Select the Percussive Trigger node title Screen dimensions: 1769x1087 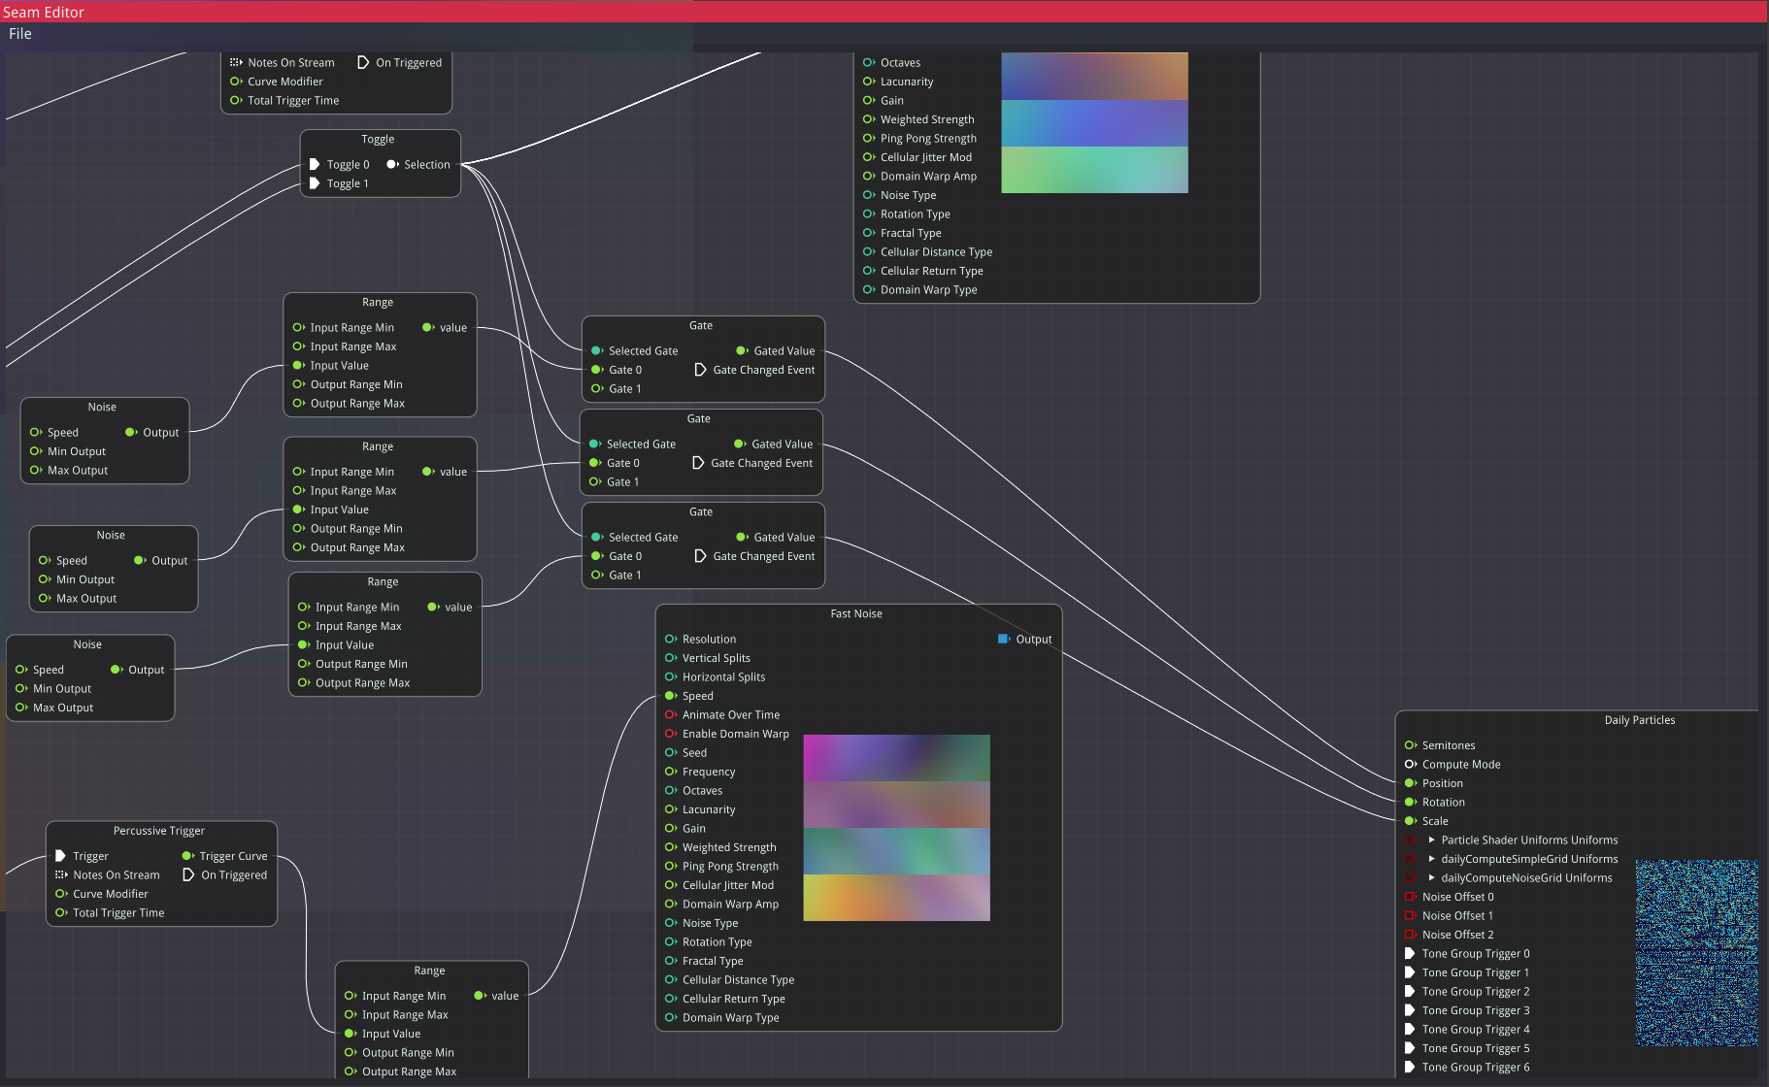pos(159,831)
